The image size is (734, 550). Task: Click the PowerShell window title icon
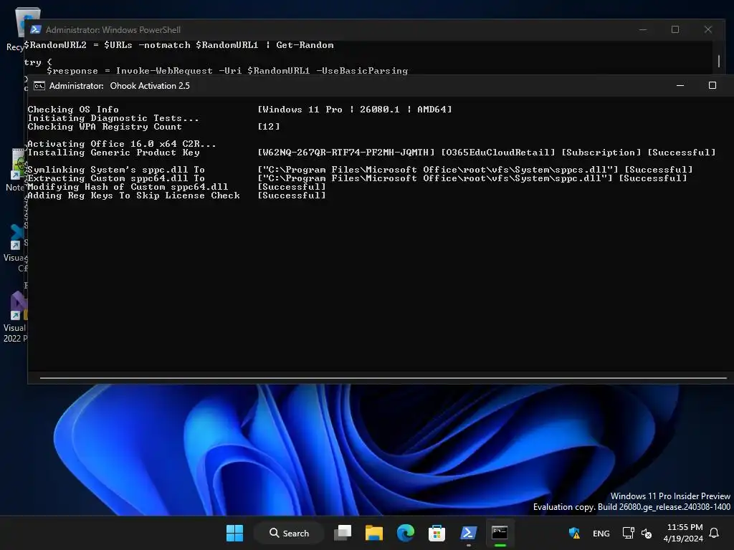pyautogui.click(x=36, y=29)
